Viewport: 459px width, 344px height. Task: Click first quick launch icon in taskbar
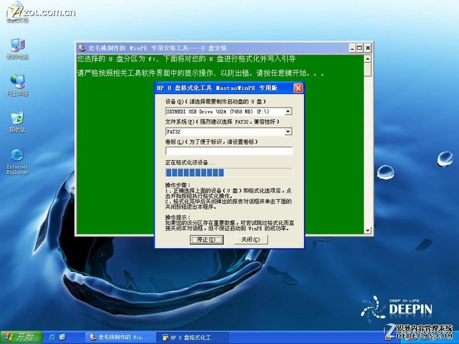[x=52, y=337]
